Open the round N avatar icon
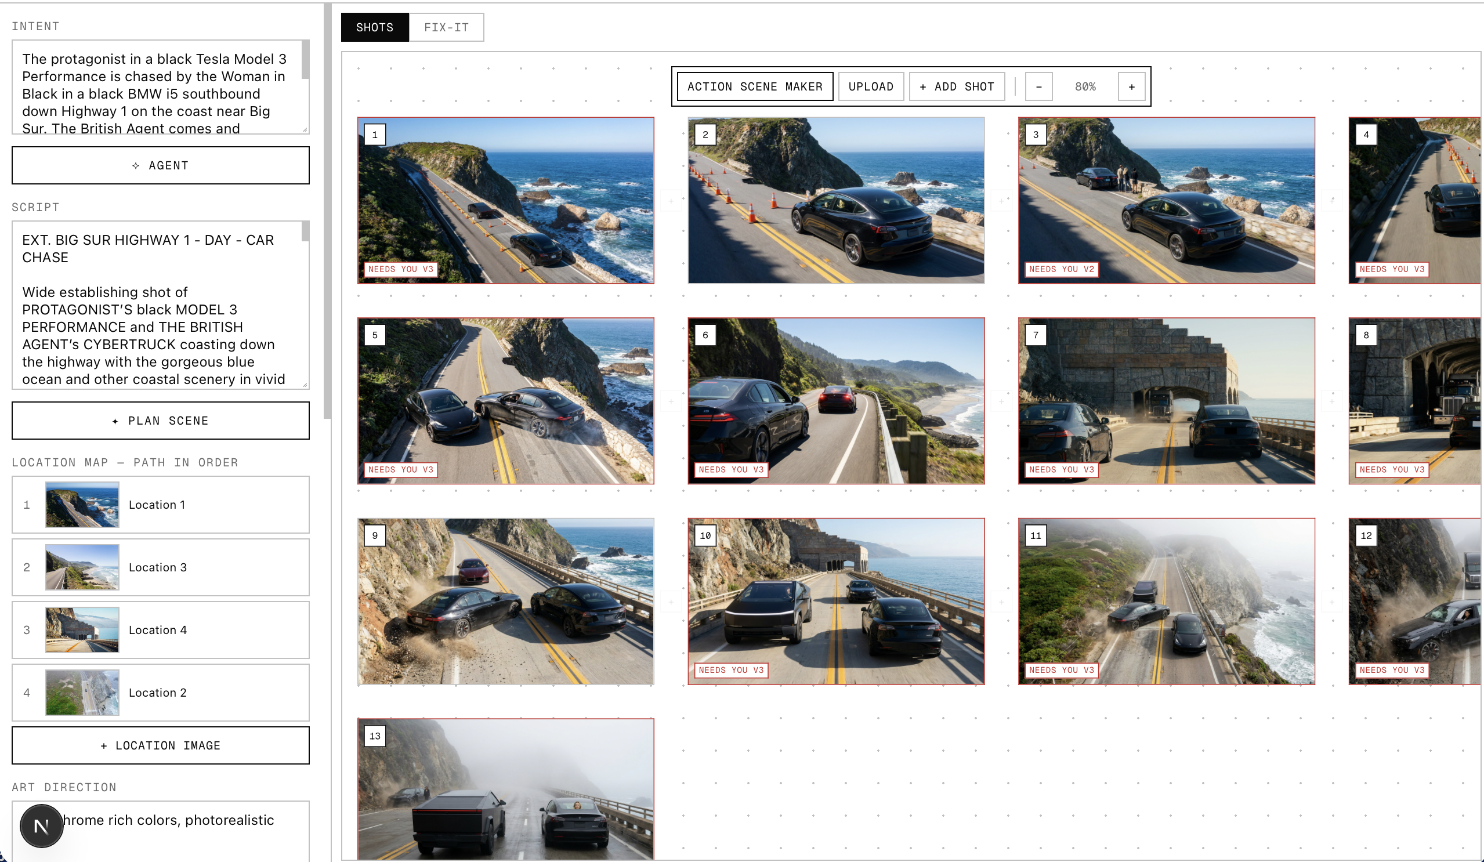The height and width of the screenshot is (862, 1484). tap(41, 825)
